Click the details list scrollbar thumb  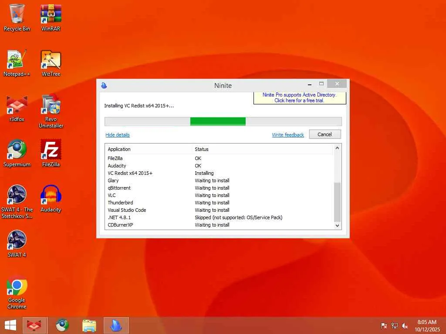[x=338, y=202]
